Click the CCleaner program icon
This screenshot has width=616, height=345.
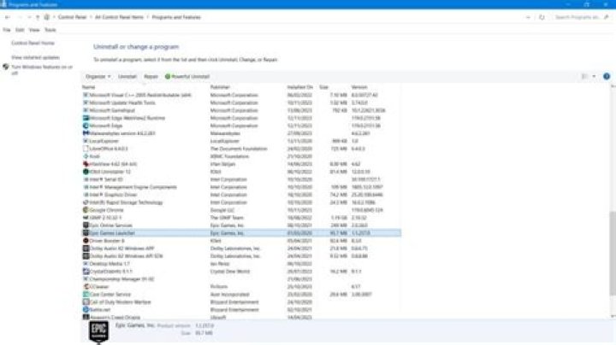tap(86, 287)
